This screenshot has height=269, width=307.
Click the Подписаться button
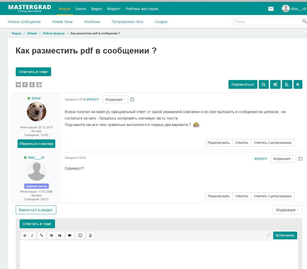(242, 84)
